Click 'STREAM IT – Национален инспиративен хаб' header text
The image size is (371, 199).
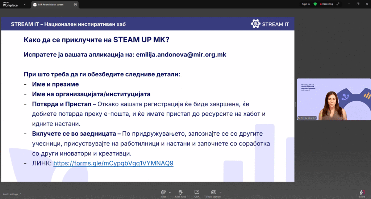coord(68,24)
